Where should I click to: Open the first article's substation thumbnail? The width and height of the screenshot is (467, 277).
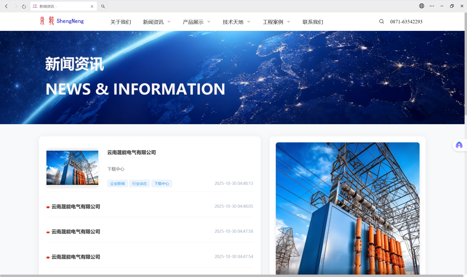coord(72,168)
